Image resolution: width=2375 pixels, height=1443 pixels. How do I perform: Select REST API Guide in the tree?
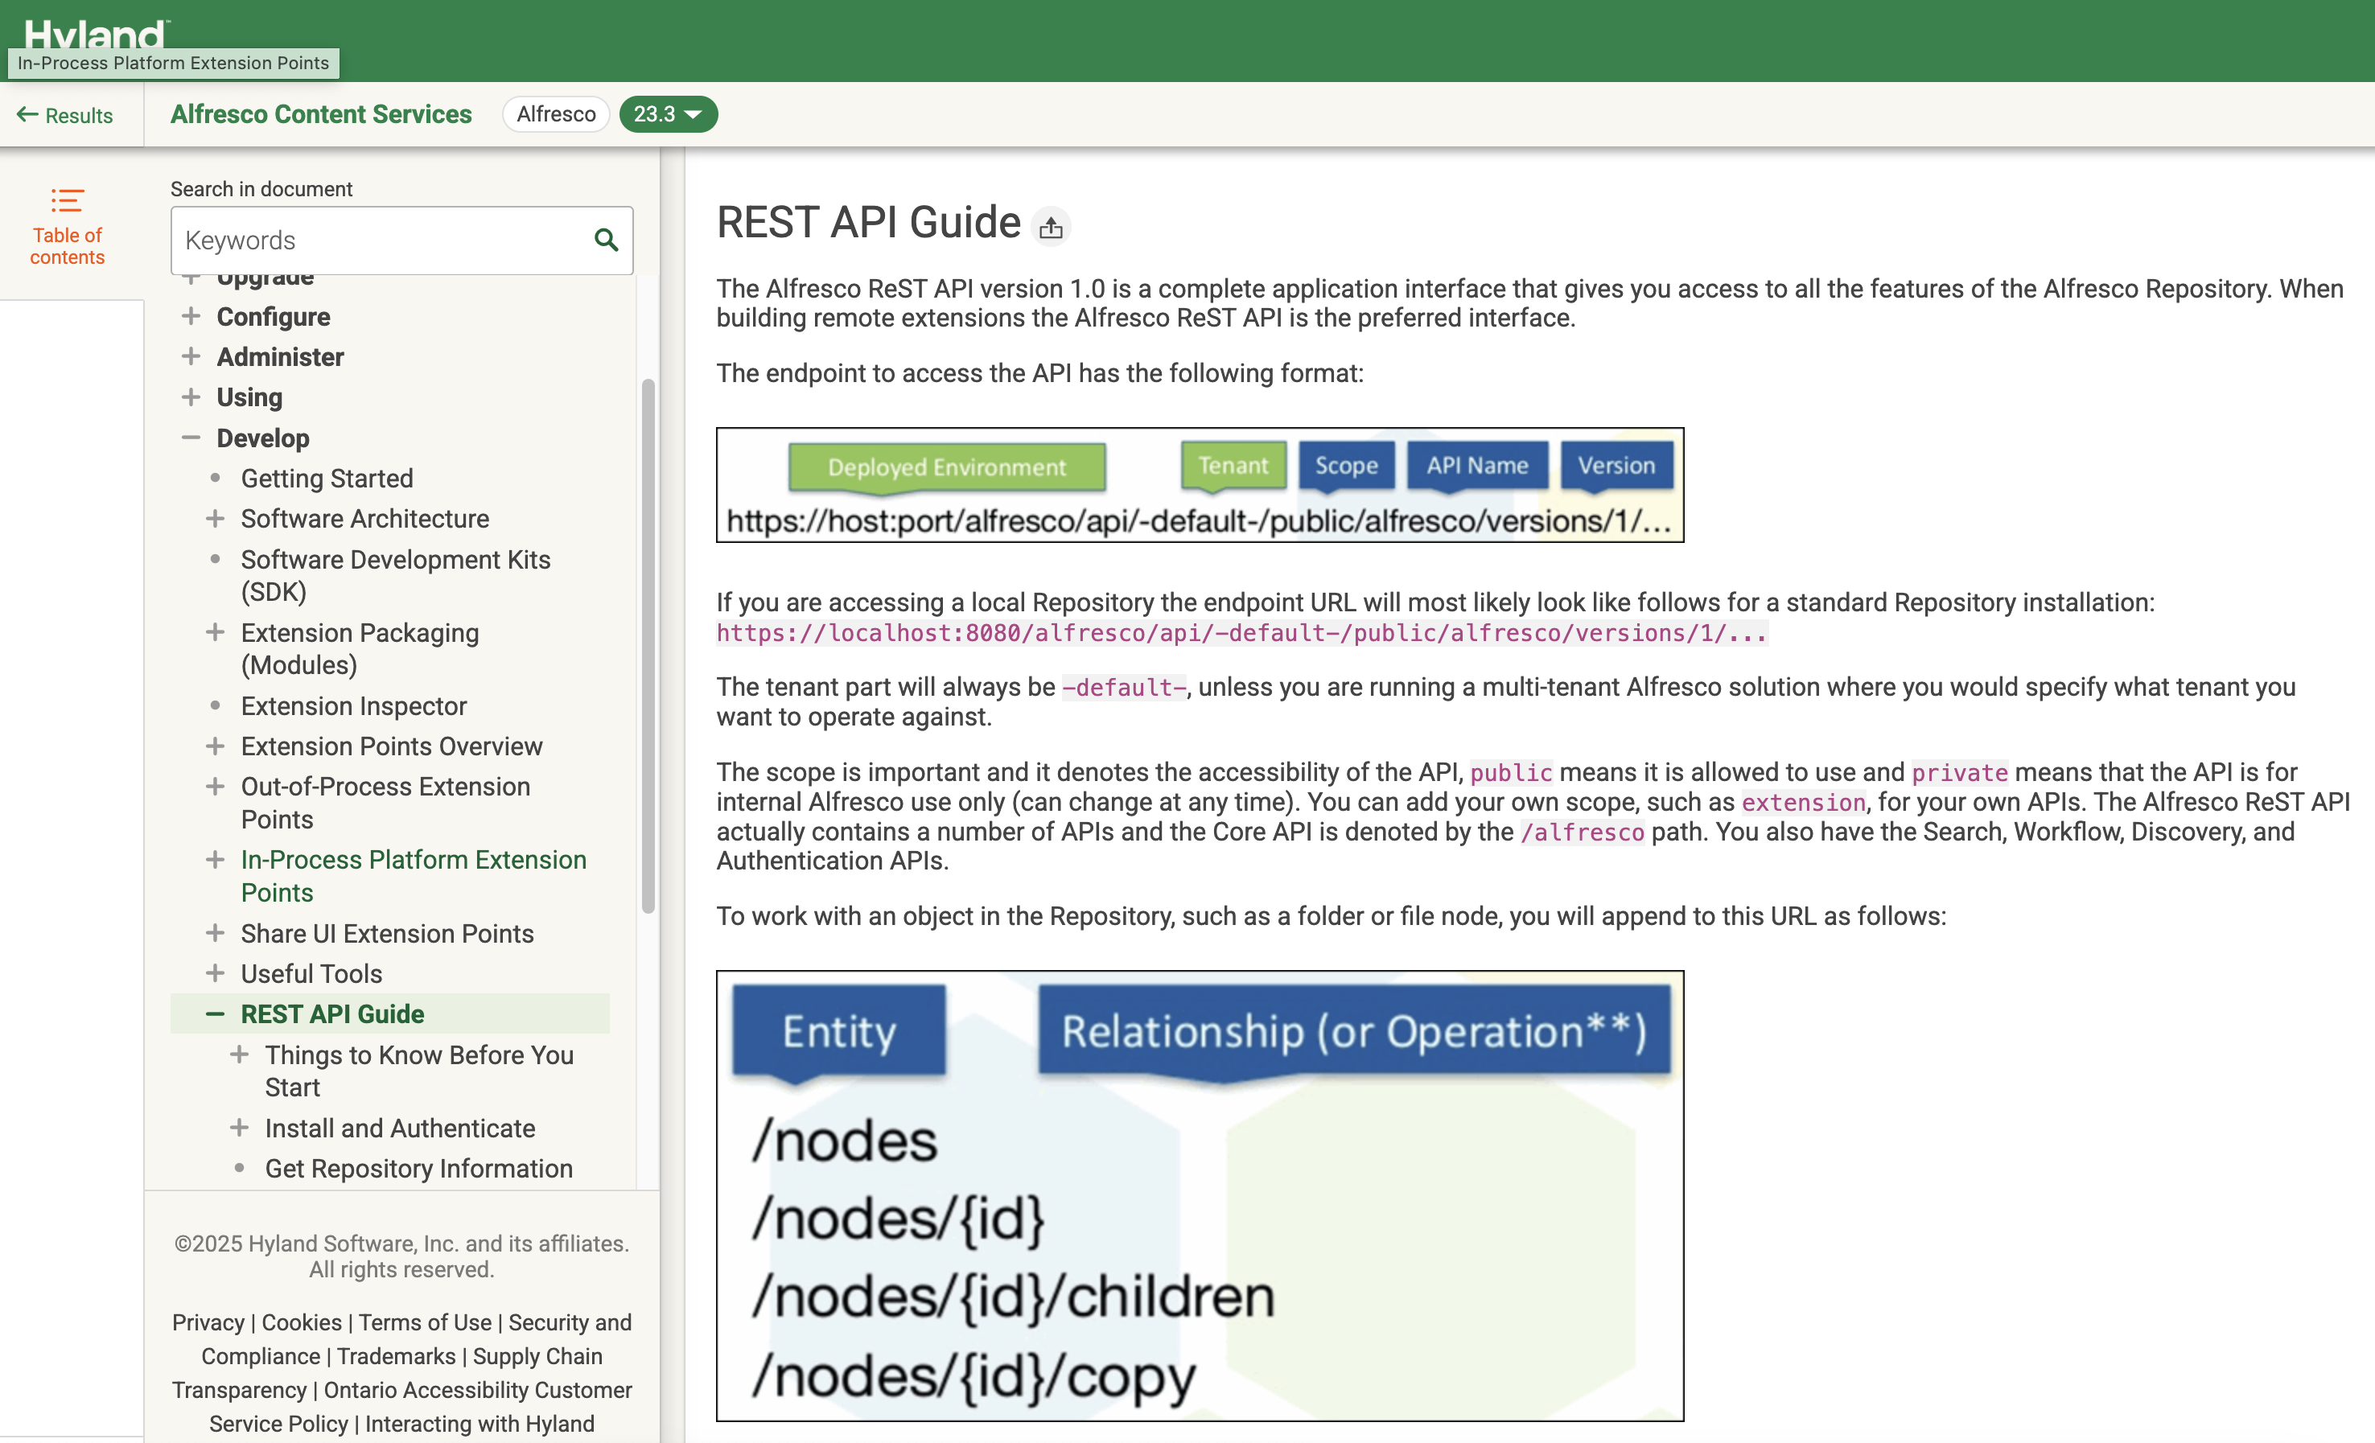332,1014
